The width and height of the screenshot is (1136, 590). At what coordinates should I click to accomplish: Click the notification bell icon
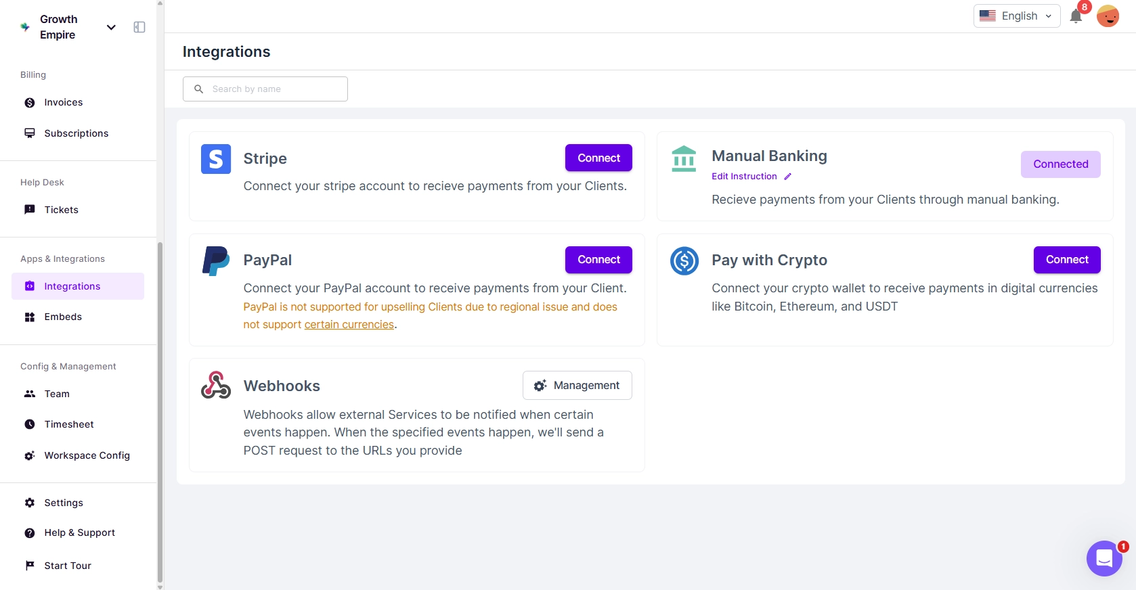tap(1075, 16)
